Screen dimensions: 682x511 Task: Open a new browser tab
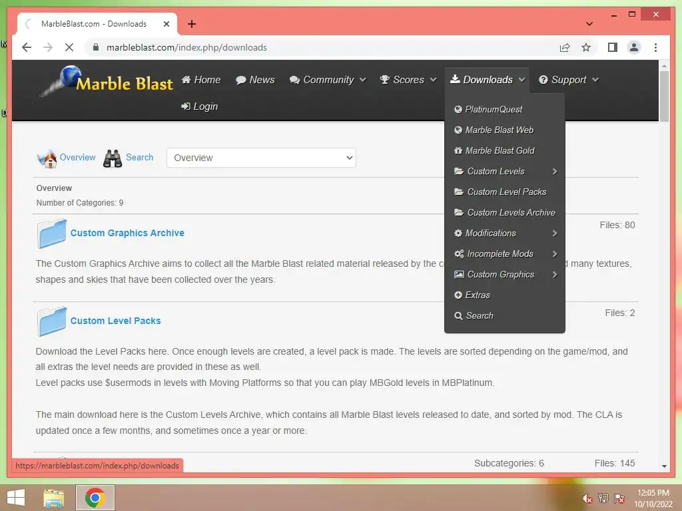click(x=192, y=24)
